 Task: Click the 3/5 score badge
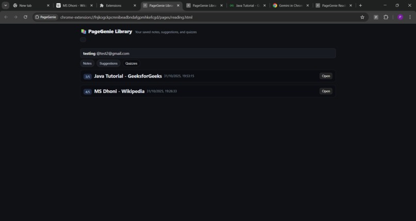pyautogui.click(x=88, y=76)
